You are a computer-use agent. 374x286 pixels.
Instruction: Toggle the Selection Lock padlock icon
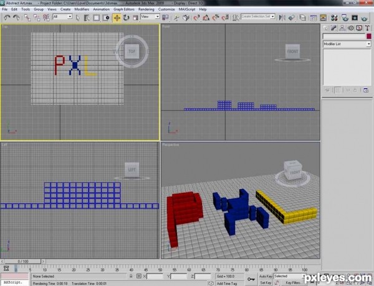click(x=131, y=276)
